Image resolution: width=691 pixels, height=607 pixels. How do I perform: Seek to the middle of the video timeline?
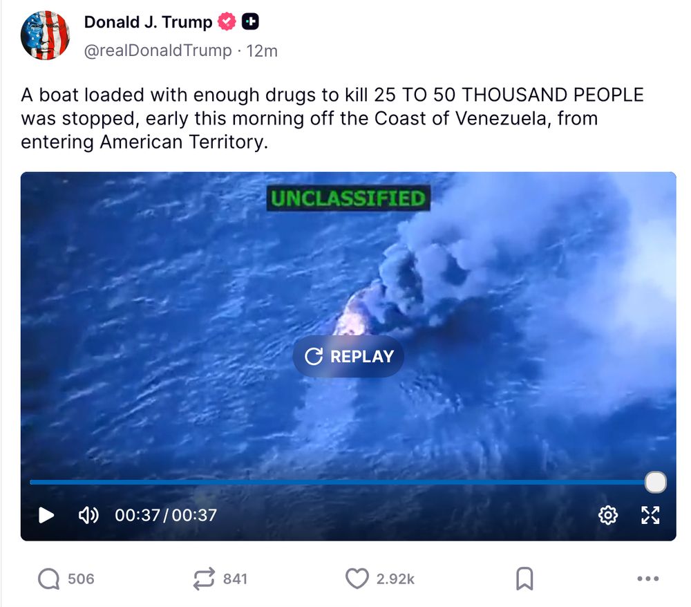[x=343, y=483]
